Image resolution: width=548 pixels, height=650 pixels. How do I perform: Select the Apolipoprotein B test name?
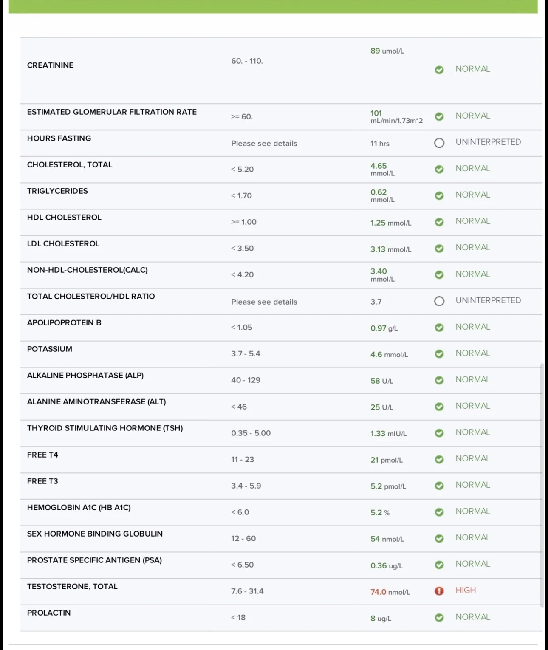click(64, 322)
